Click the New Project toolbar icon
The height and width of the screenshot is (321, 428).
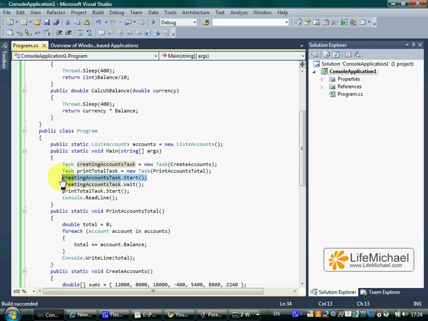pyautogui.click(x=10, y=22)
